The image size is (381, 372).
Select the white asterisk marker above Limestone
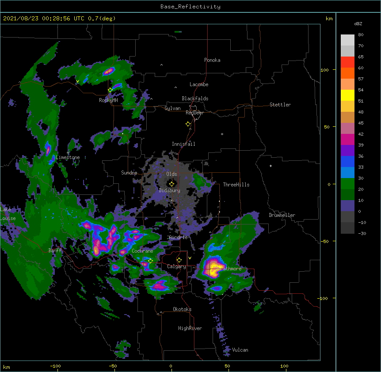pos(68,153)
